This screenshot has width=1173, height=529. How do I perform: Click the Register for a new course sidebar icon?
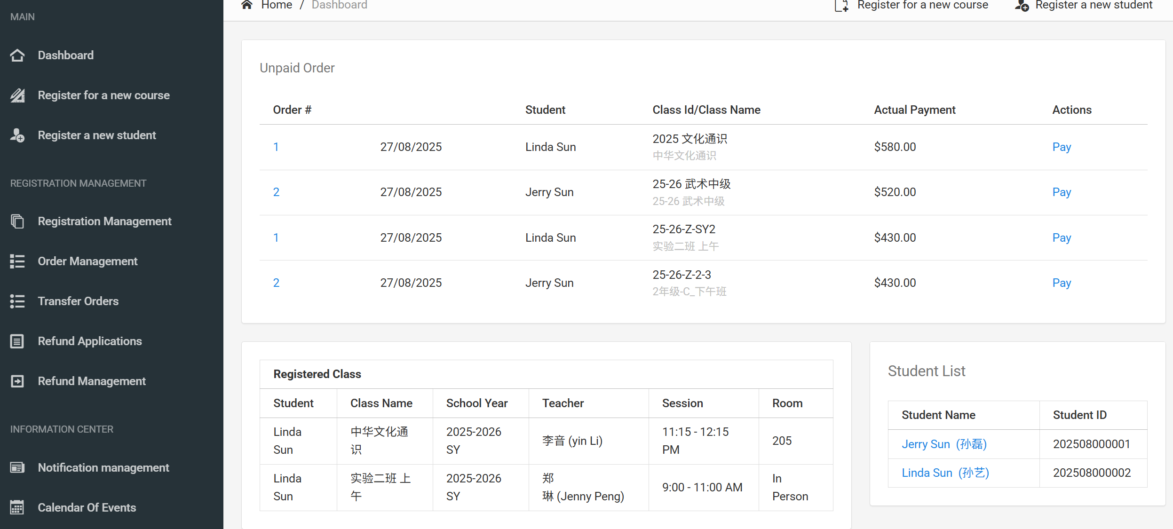17,95
